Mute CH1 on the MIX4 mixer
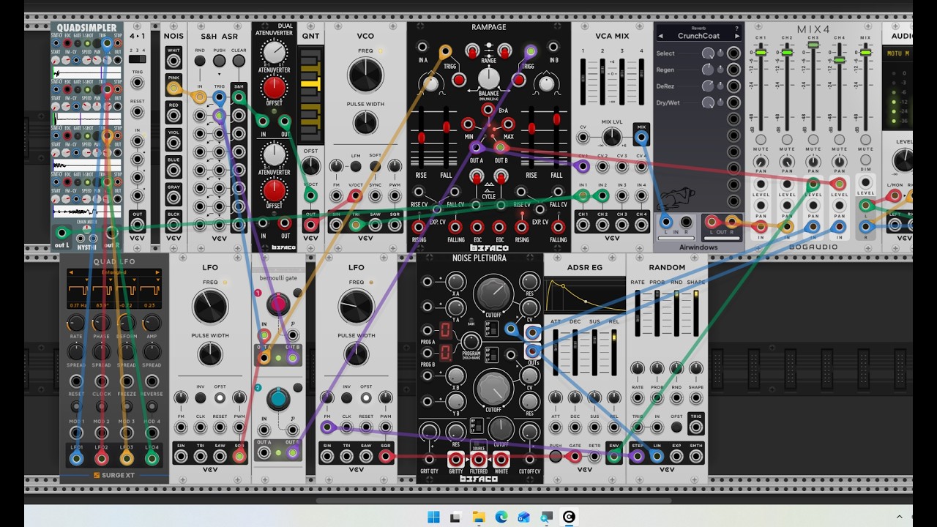 point(761,140)
